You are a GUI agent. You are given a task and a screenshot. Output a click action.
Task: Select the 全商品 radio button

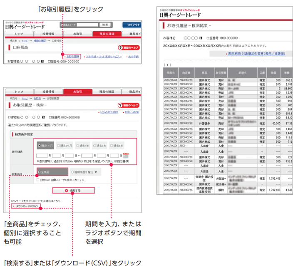click(x=40, y=171)
